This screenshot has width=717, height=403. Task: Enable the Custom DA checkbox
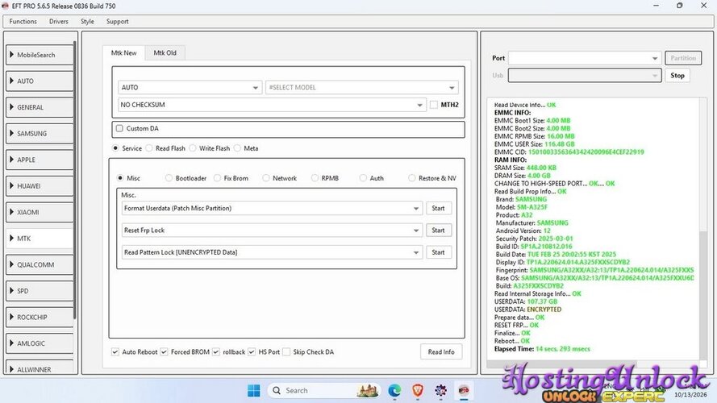pos(120,128)
